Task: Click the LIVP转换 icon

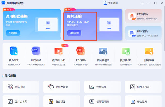Action: [36, 51]
